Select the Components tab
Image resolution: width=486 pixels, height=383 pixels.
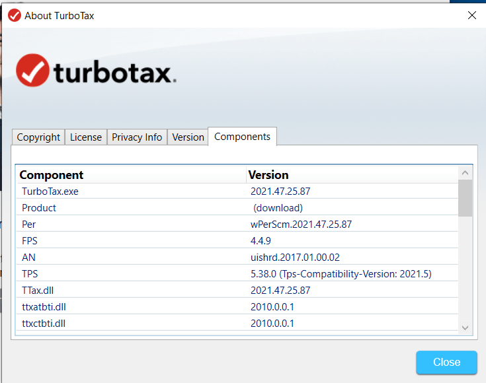[242, 136]
